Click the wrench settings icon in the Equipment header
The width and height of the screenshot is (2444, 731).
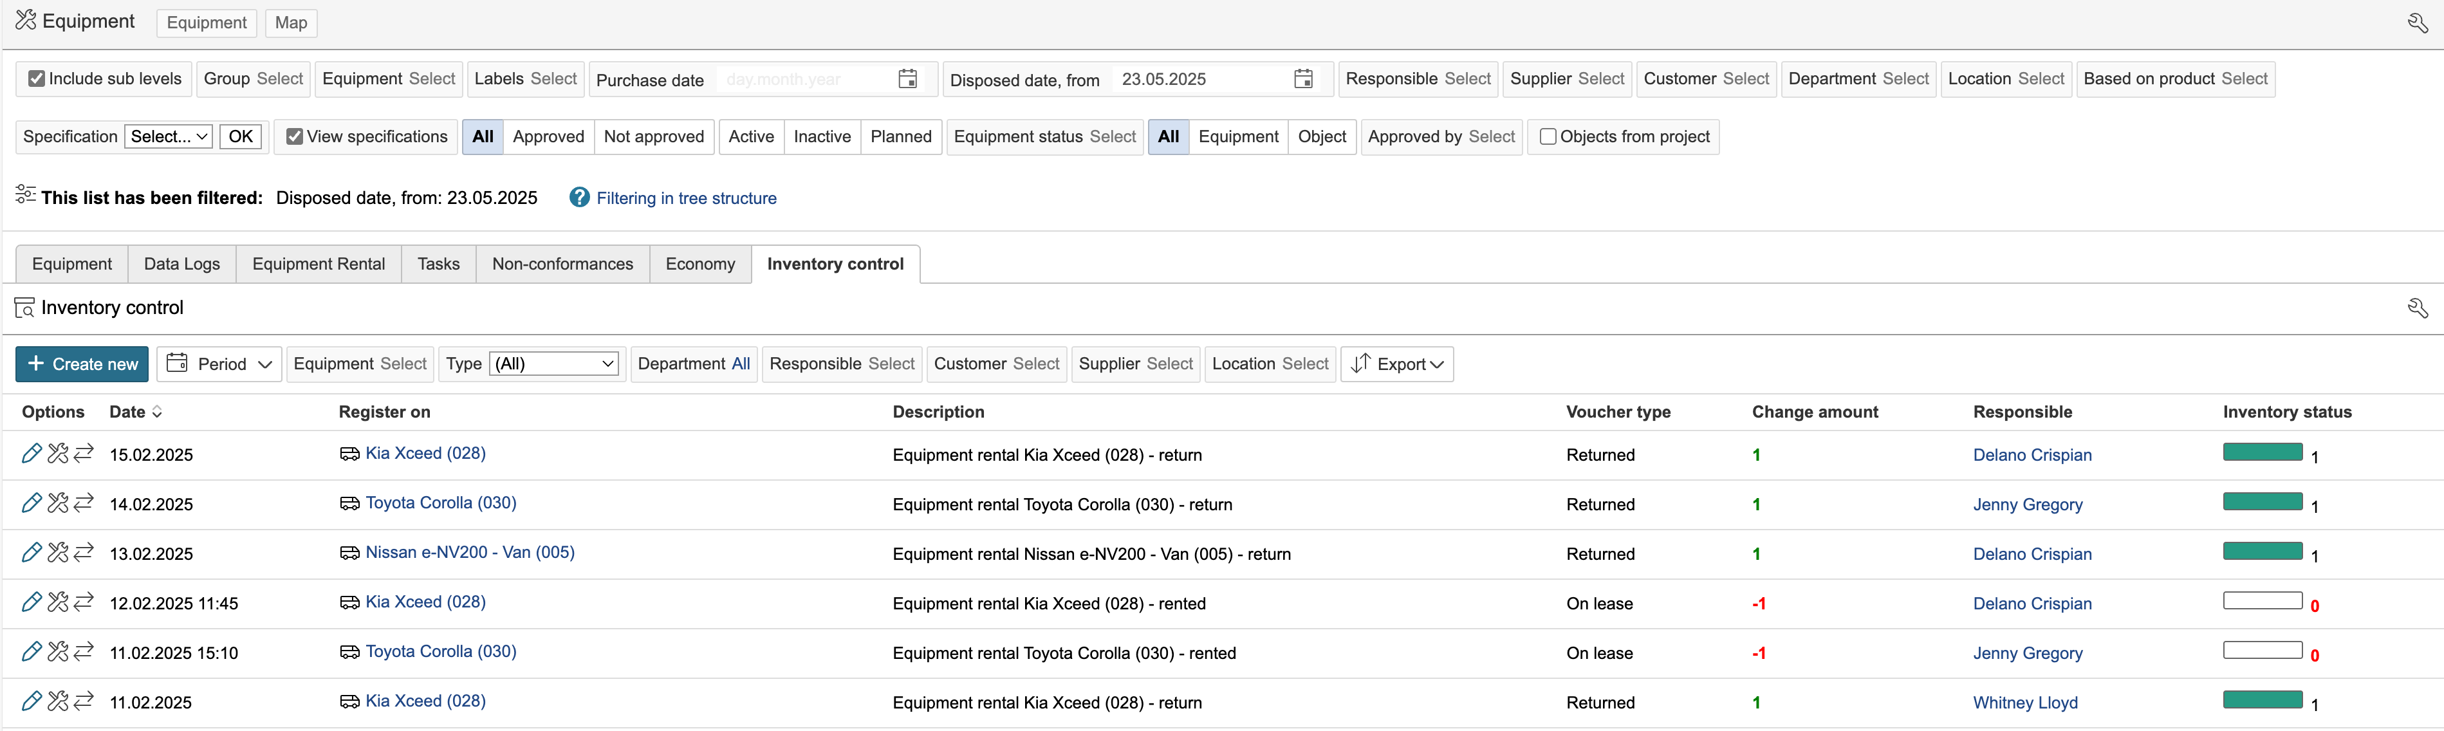pos(2416,23)
